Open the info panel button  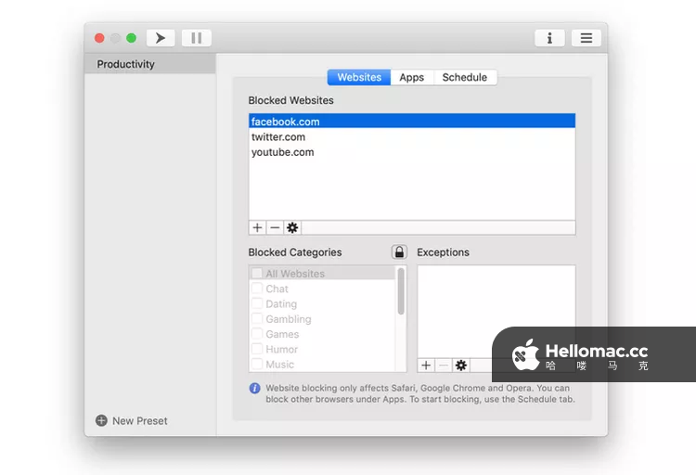click(x=549, y=38)
